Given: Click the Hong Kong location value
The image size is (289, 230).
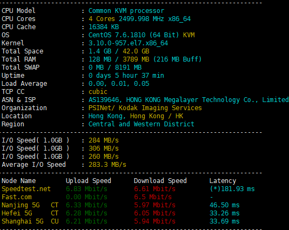Looking at the screenshot, I should 136,116.
